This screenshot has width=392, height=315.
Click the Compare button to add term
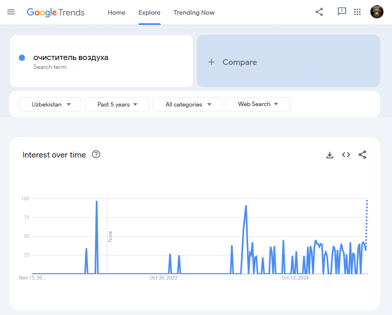click(x=288, y=61)
